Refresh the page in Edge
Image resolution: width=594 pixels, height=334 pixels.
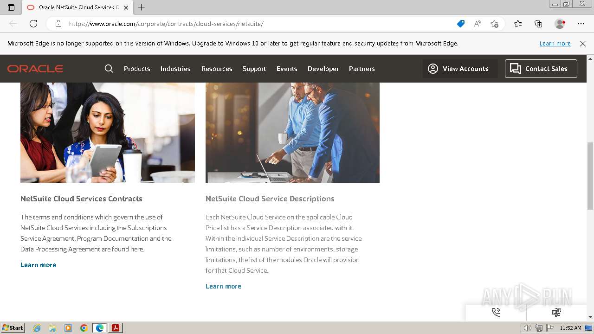tap(33, 24)
